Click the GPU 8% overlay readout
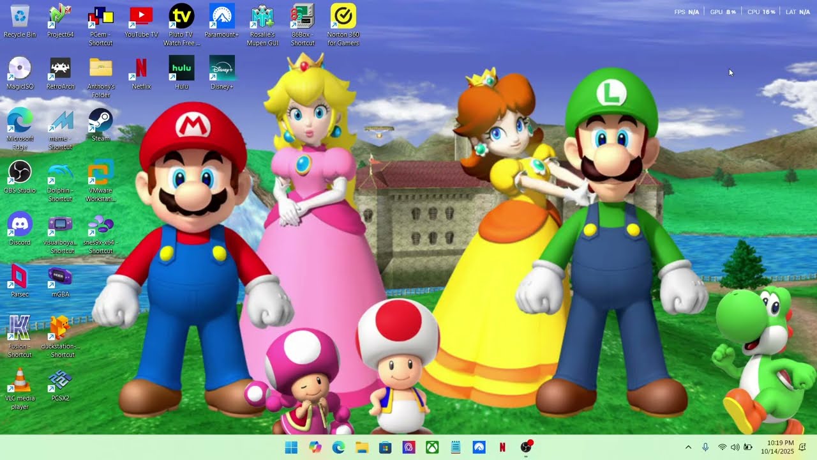The image size is (817, 460). point(723,12)
